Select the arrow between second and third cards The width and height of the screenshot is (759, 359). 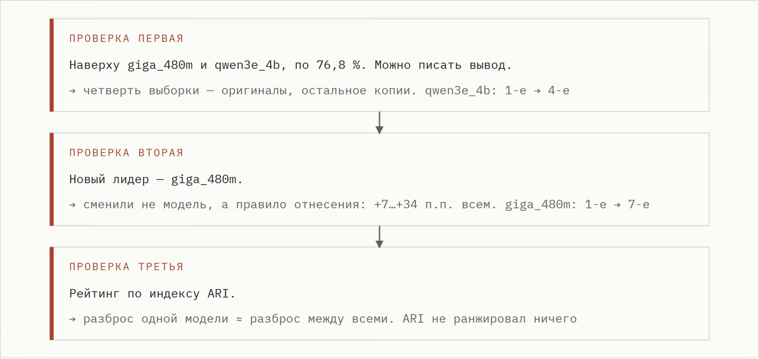[x=379, y=237]
